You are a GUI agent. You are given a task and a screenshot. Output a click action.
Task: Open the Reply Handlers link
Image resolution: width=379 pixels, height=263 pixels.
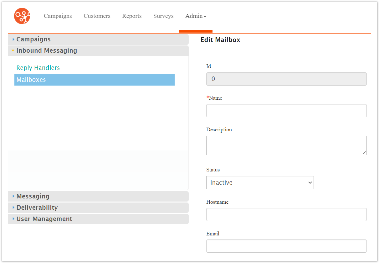pos(38,68)
